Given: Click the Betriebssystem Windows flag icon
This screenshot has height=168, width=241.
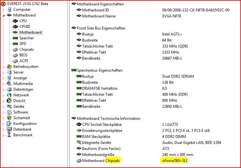Looking at the screenshot, I should [x=9, y=67].
